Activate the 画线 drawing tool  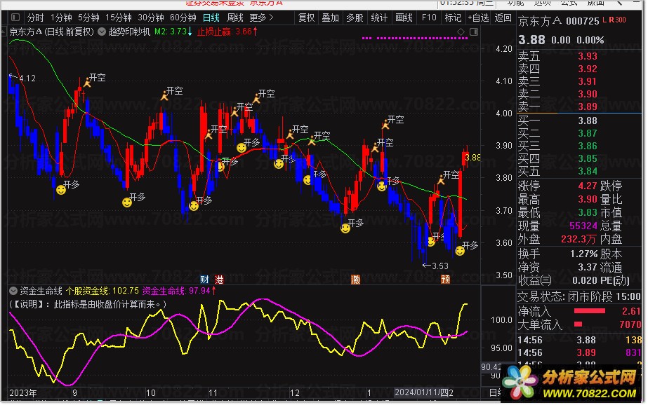click(404, 18)
